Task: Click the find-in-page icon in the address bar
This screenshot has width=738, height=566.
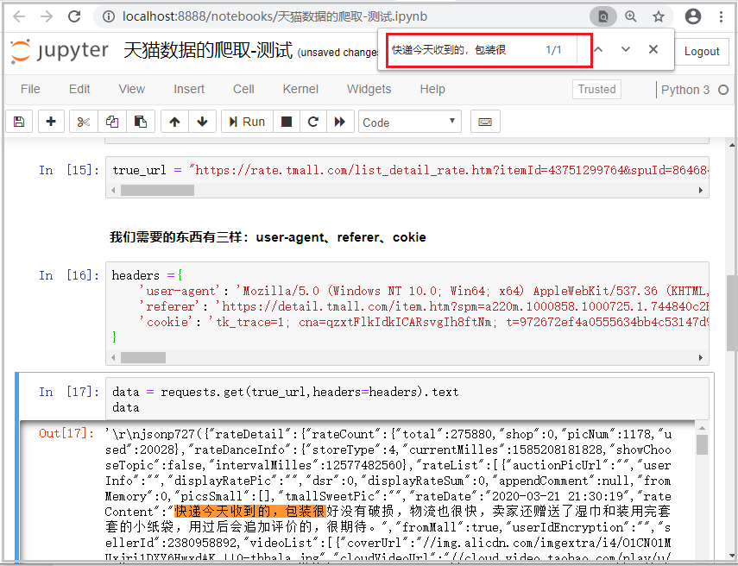Action: click(x=603, y=16)
